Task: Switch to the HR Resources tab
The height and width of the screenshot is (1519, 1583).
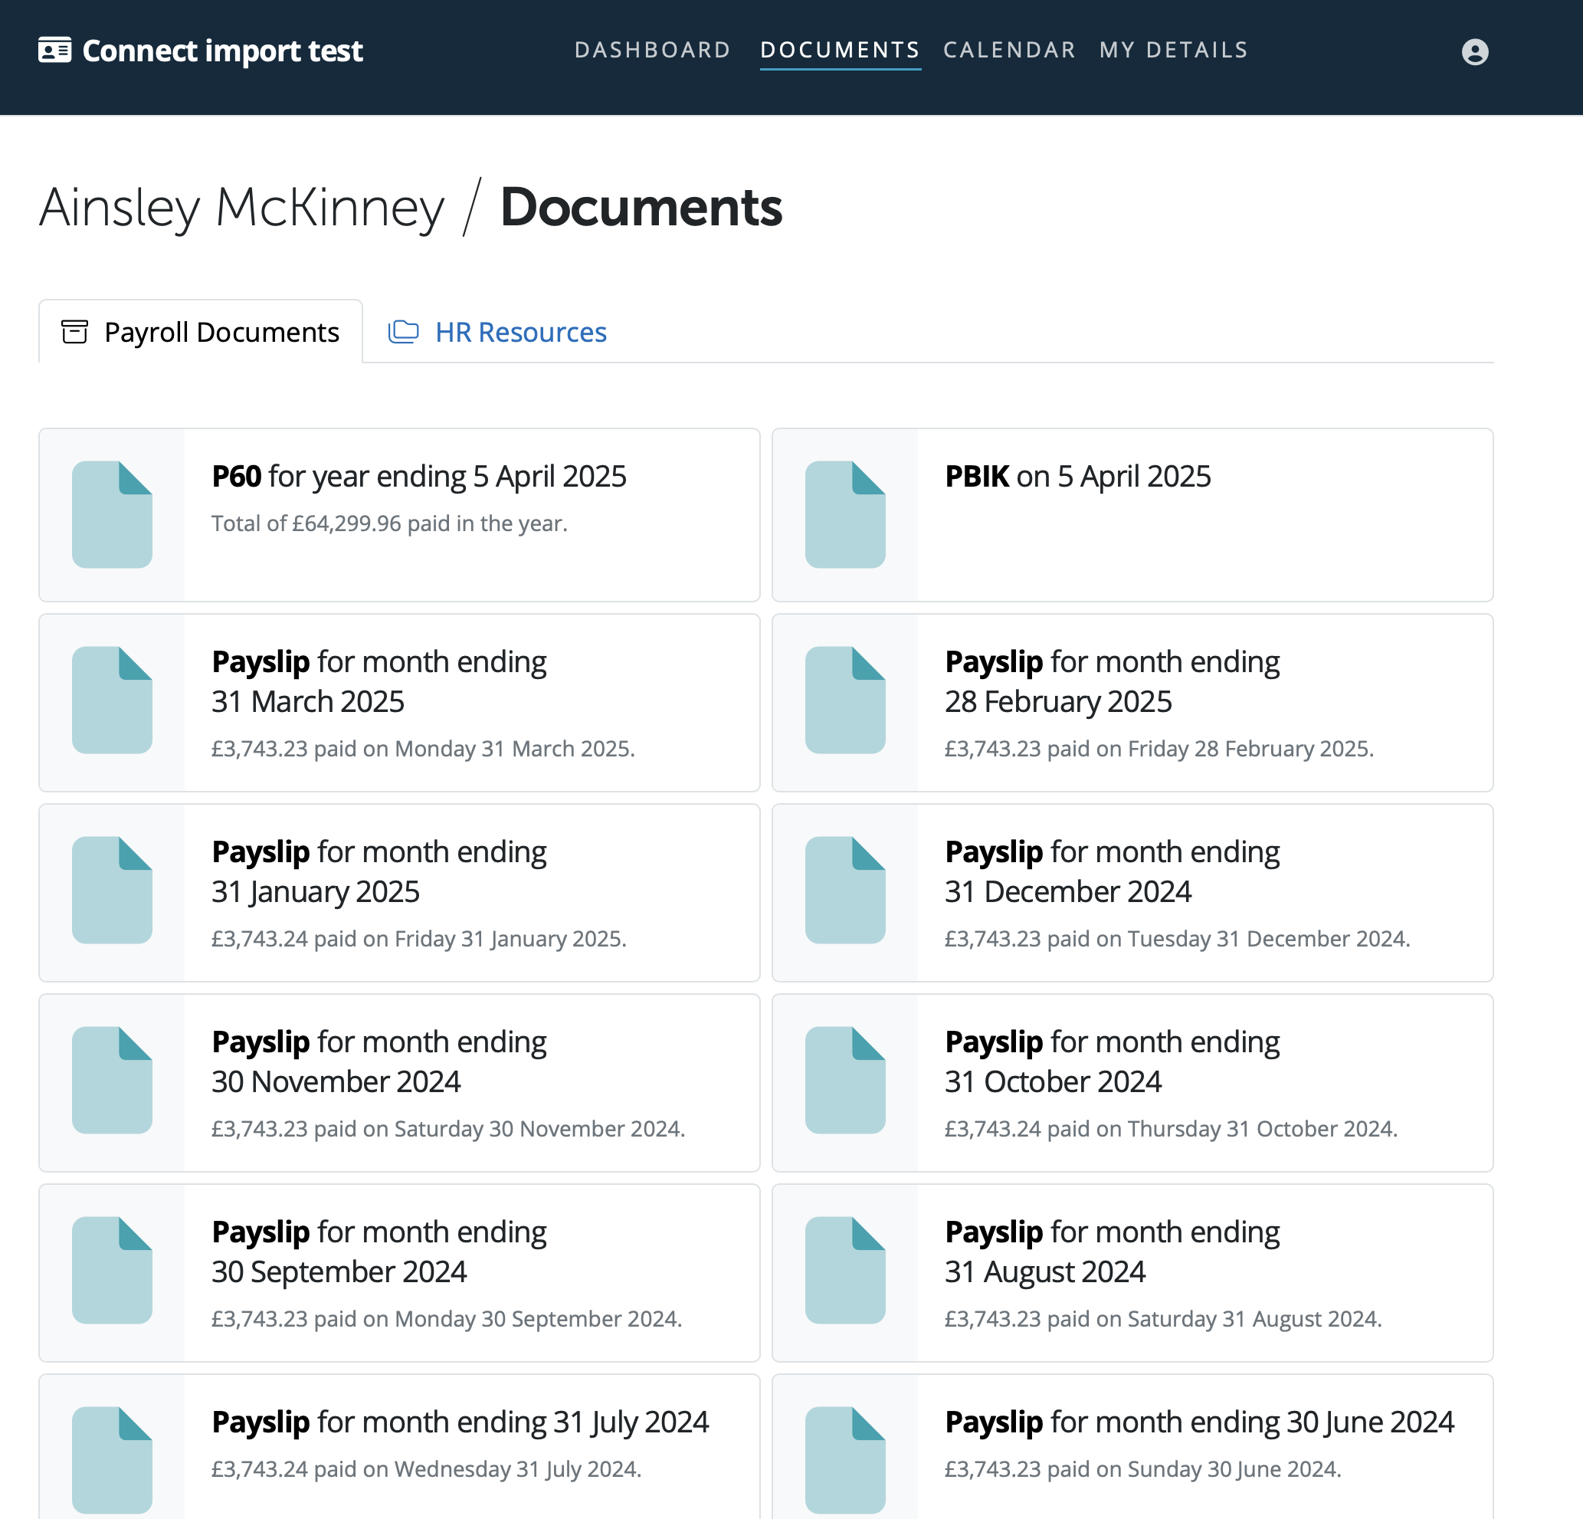Action: pyautogui.click(x=520, y=332)
